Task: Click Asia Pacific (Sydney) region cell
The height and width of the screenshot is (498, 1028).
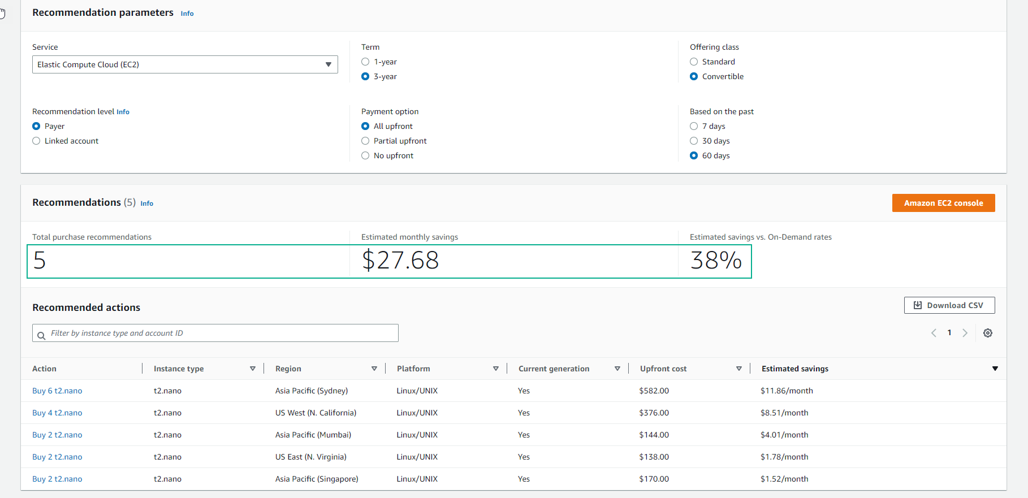Action: coord(312,391)
